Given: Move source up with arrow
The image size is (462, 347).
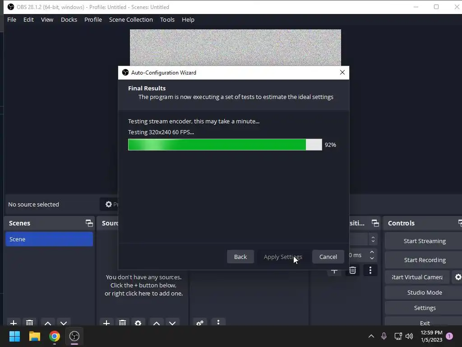Looking at the screenshot, I should click(157, 323).
